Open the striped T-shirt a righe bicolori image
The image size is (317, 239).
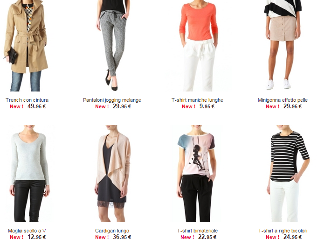(x=288, y=174)
